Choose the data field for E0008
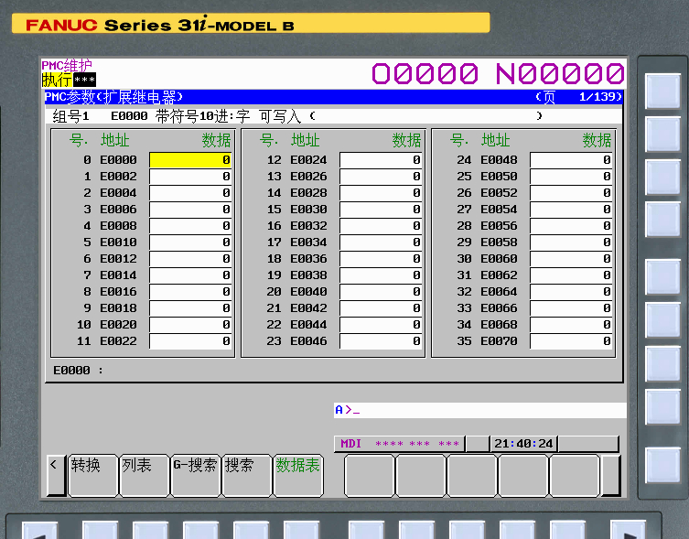Viewport: 689px width, 539px height. [x=190, y=226]
